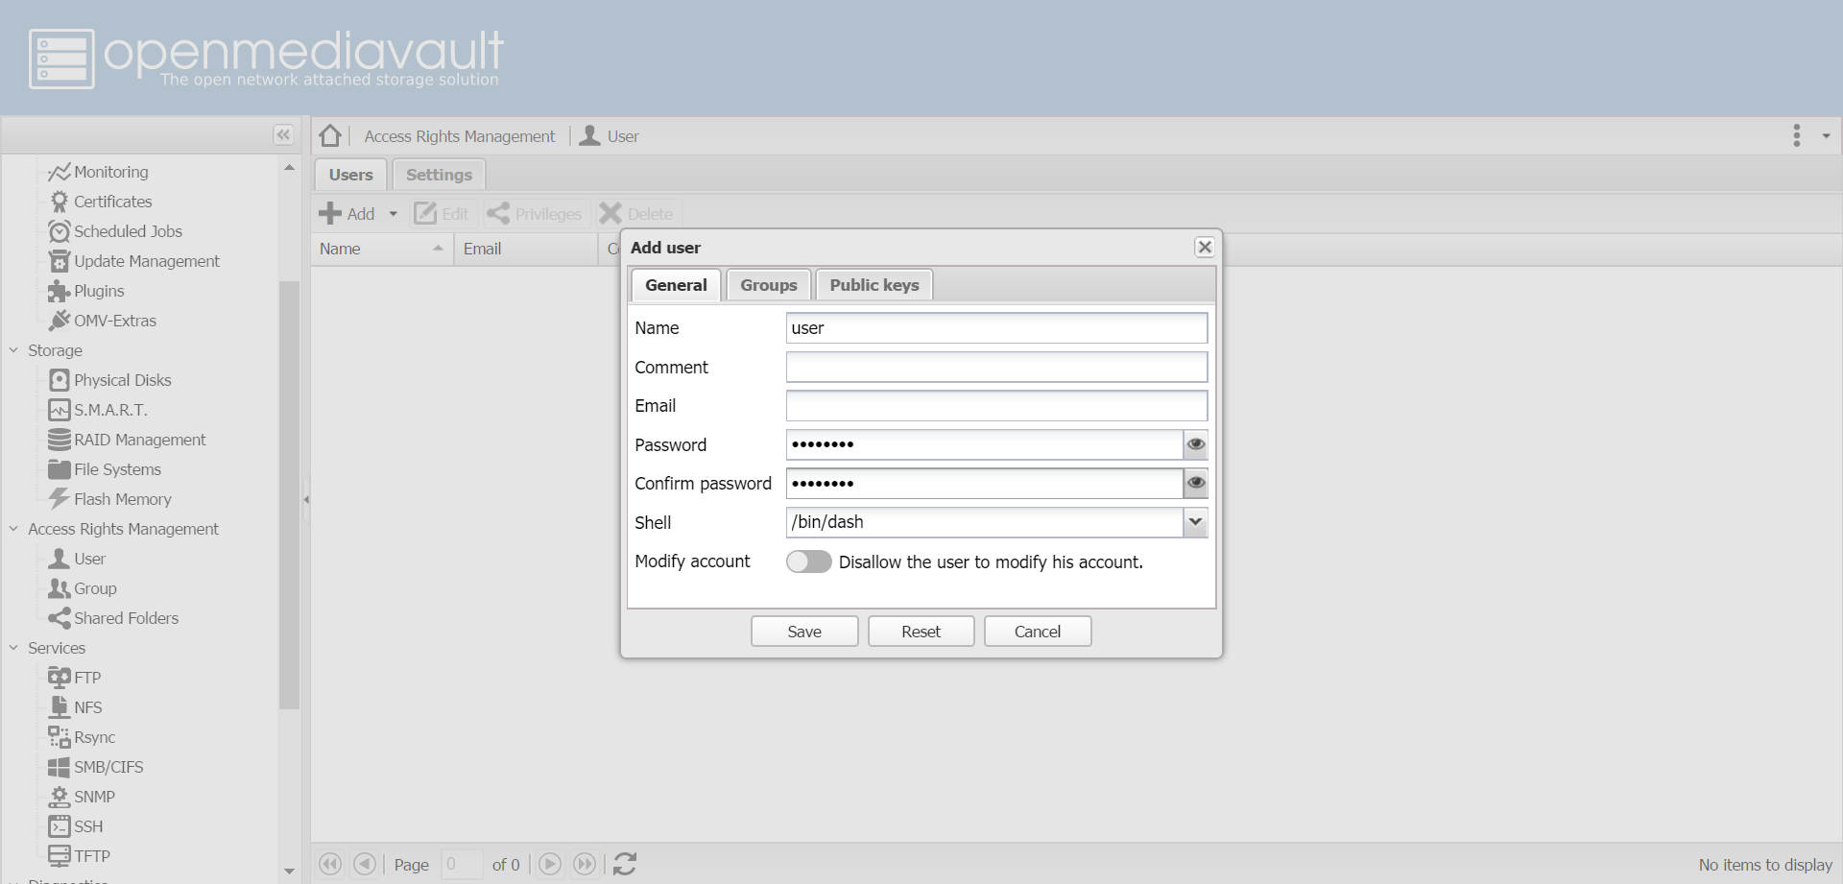The image size is (1843, 884).
Task: Open SNMP service in the sidebar
Action: pyautogui.click(x=82, y=797)
